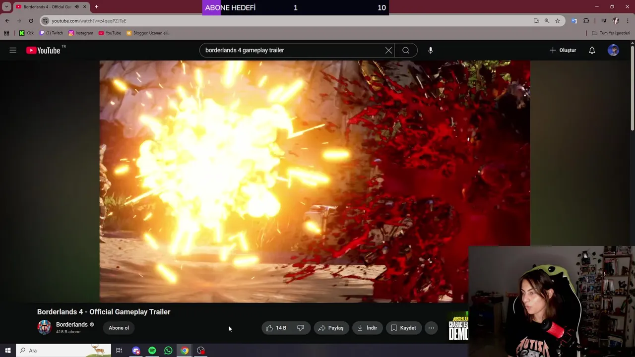
Task: Bookmark this page with the star
Action: (558, 21)
